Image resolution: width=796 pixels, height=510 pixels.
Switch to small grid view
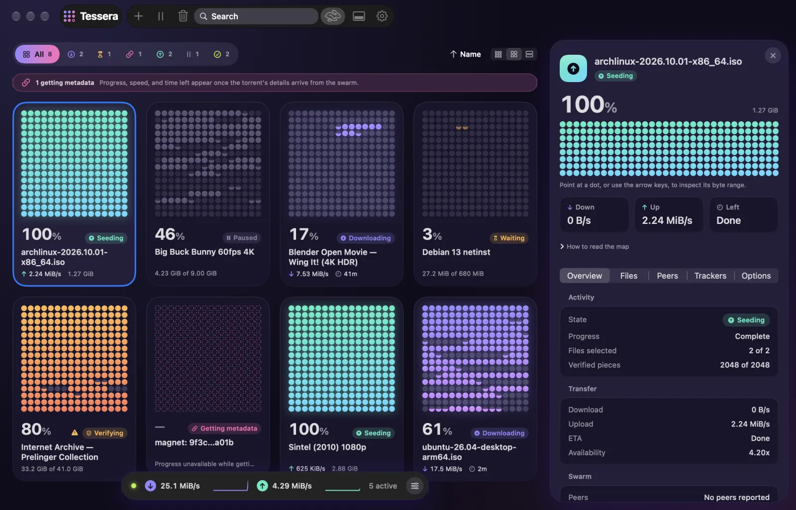click(498, 54)
